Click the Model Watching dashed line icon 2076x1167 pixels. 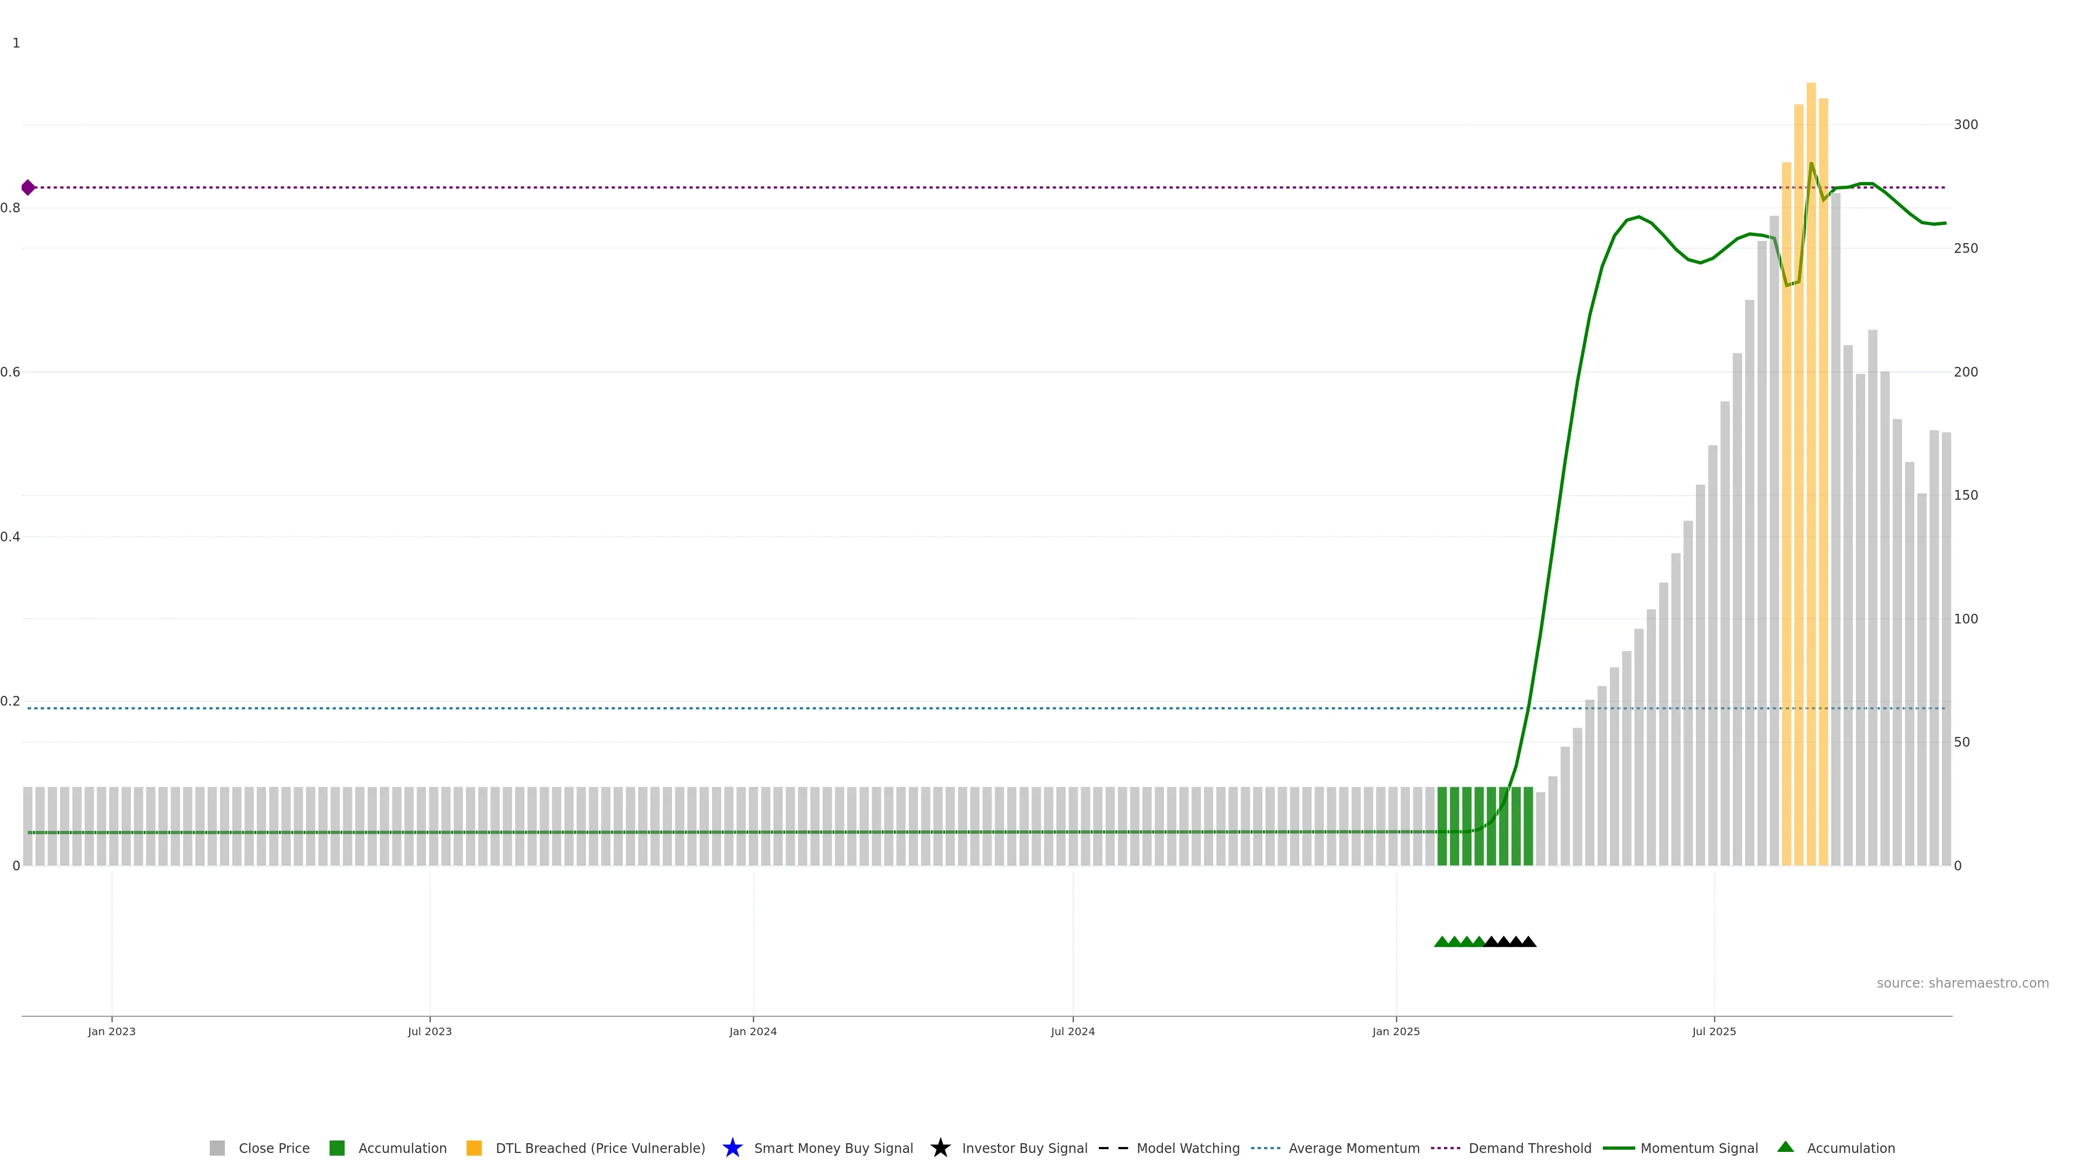click(1113, 1148)
